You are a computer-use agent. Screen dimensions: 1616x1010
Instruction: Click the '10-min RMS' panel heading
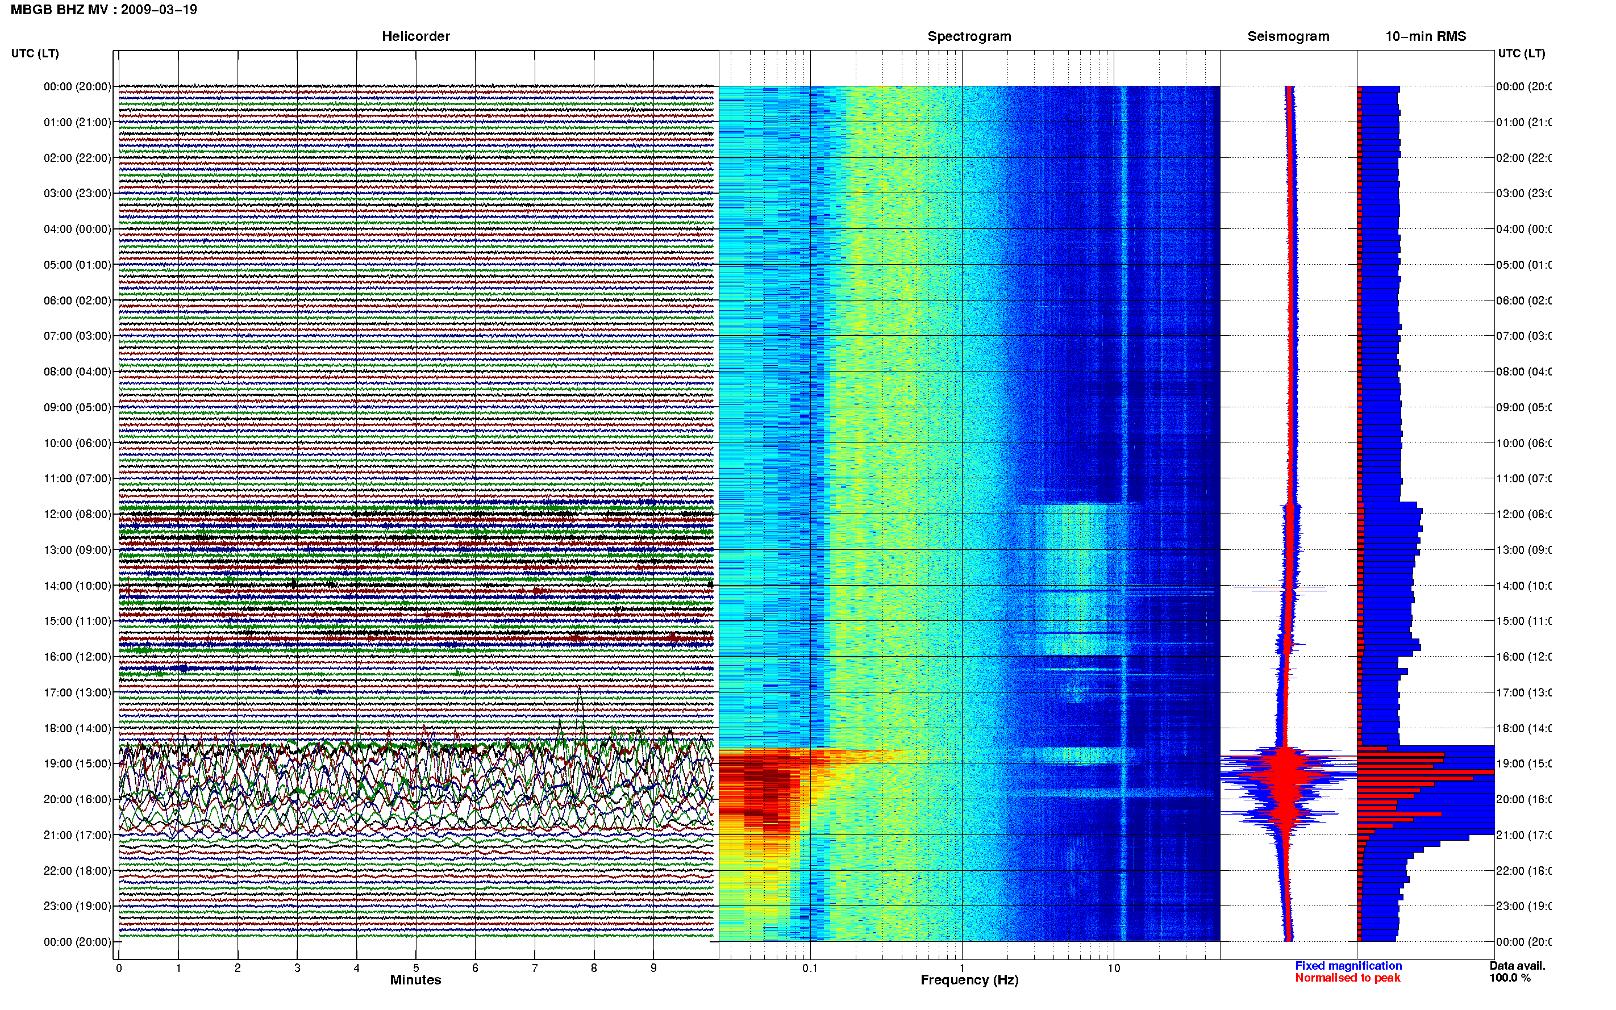(x=1426, y=36)
